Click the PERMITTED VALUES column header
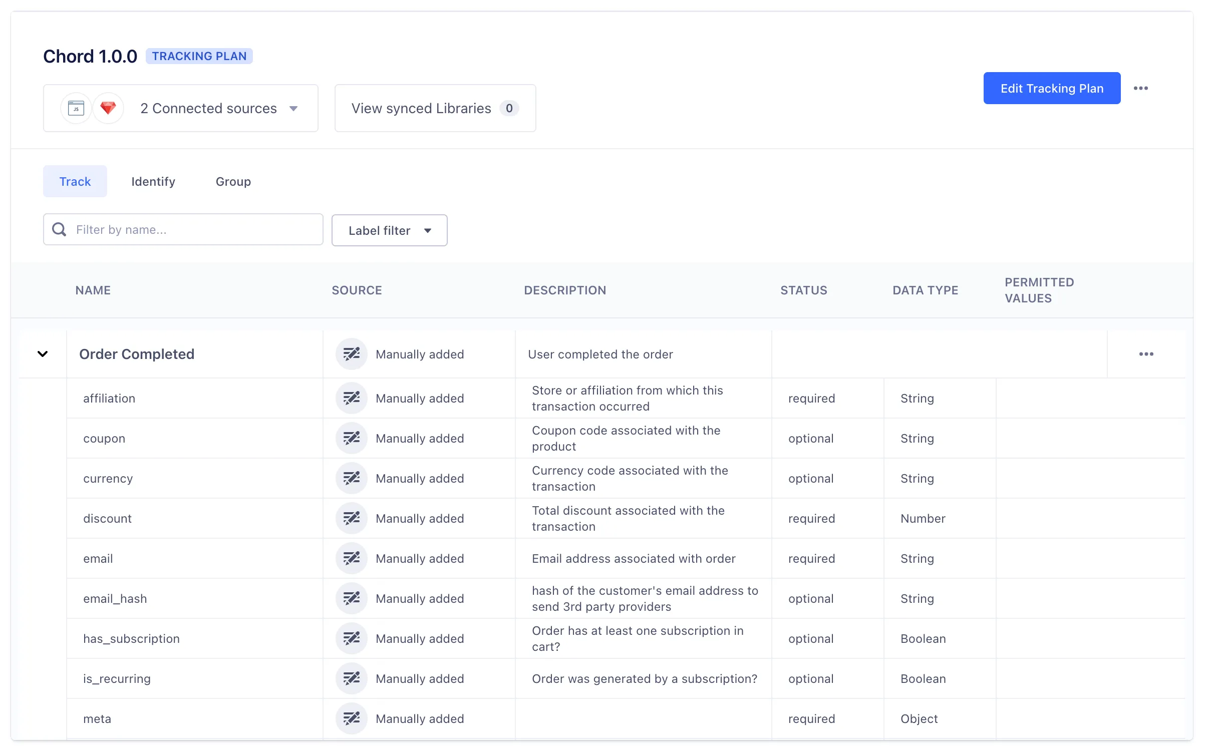 [x=1039, y=290]
